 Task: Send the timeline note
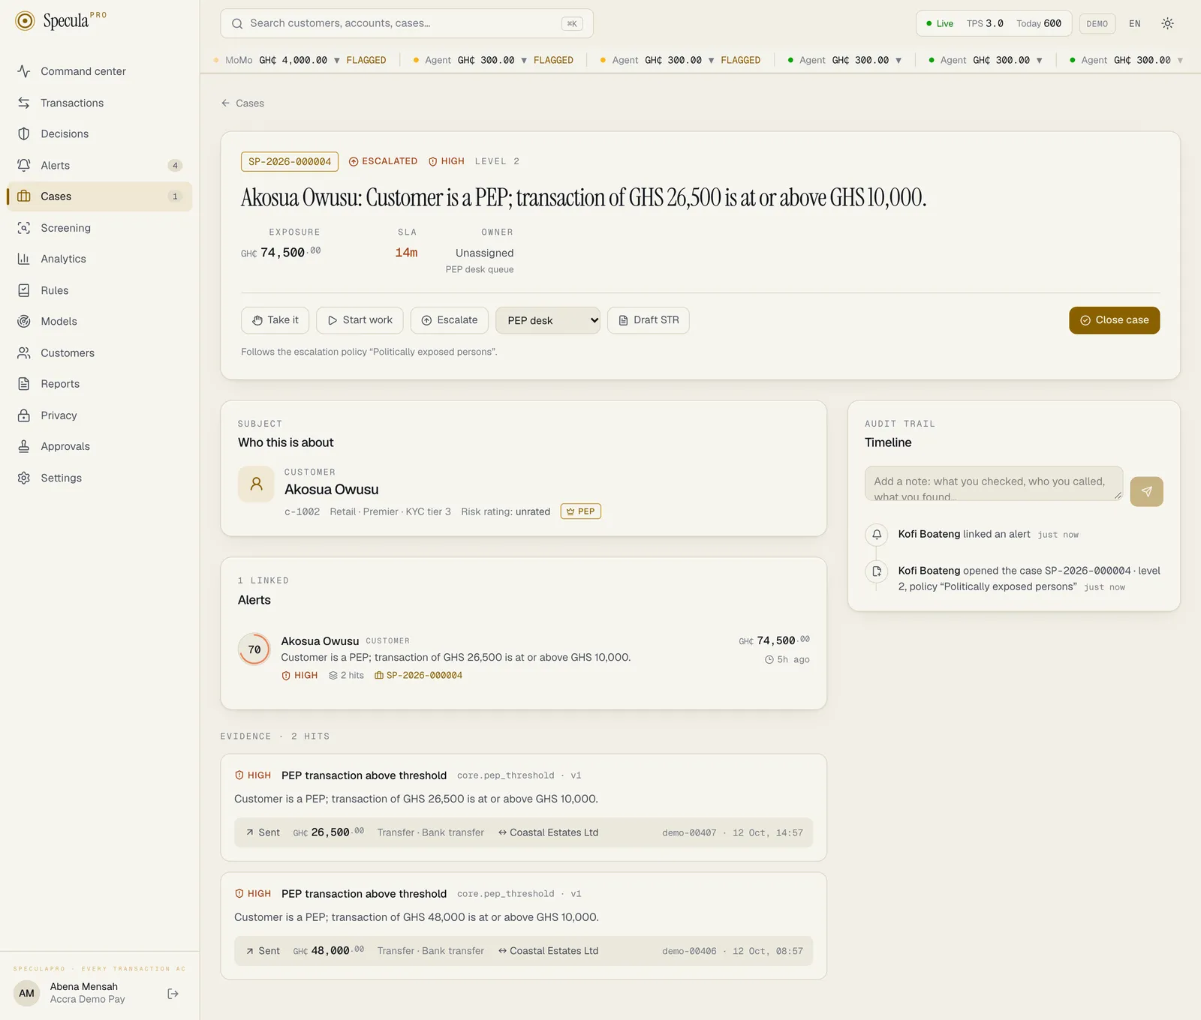(x=1146, y=492)
